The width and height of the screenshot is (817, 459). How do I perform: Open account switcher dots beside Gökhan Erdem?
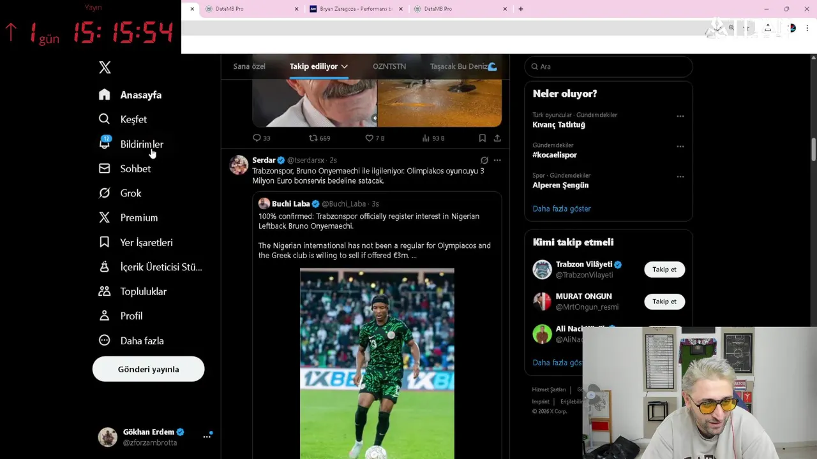coord(207,437)
